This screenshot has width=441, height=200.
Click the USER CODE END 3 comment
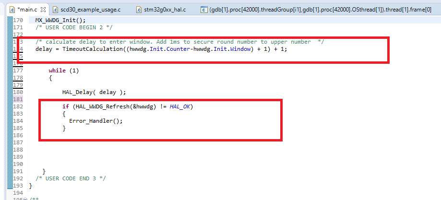click(71, 178)
